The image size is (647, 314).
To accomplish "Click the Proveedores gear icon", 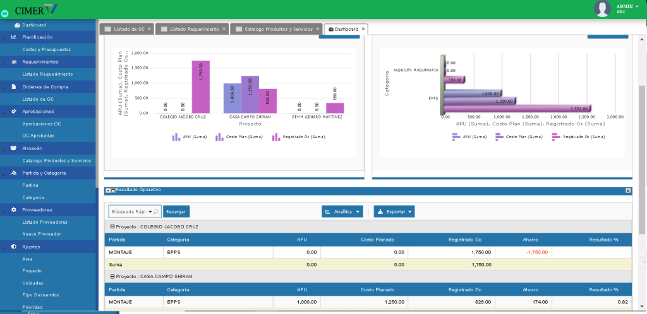I will click(x=15, y=209).
